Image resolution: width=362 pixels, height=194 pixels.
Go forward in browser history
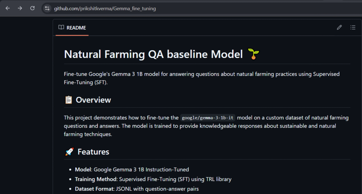point(20,8)
